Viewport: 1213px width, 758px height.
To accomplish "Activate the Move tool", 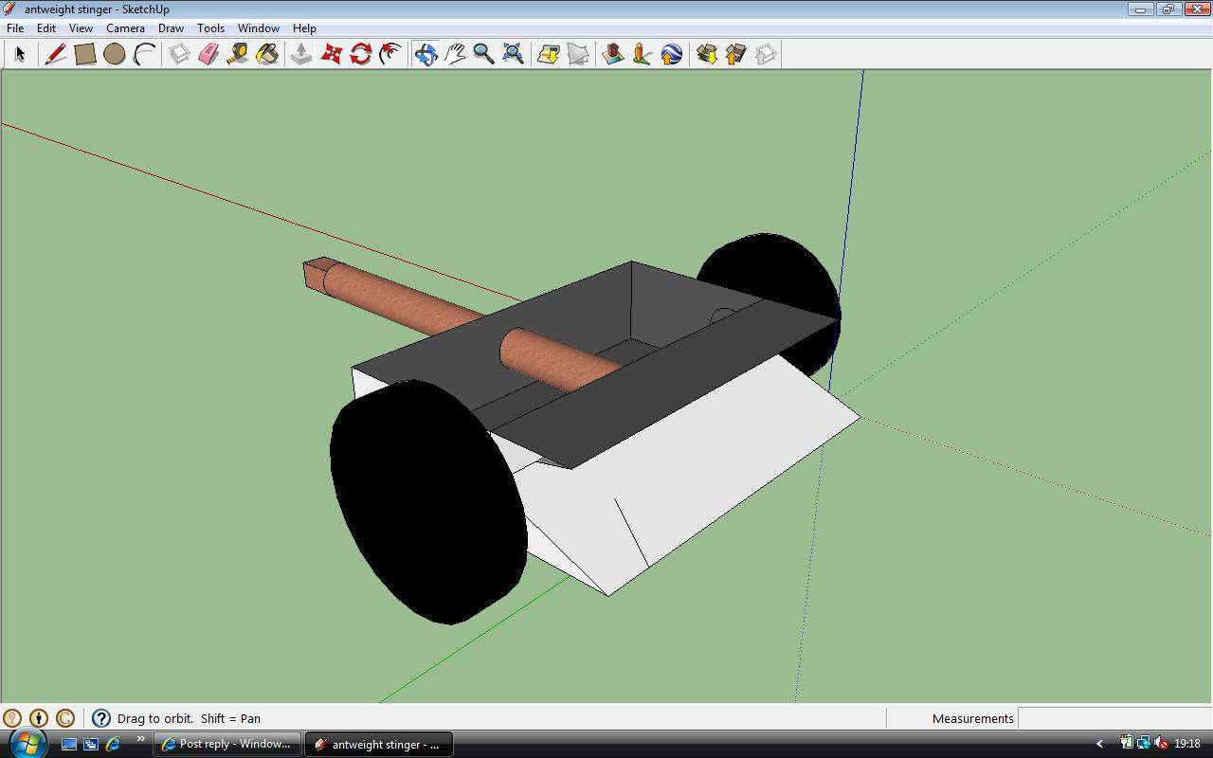I will tap(331, 54).
